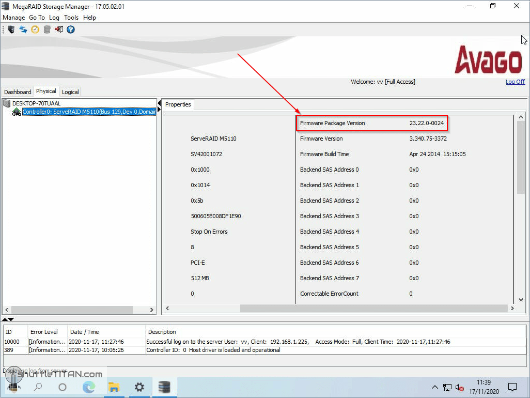Click the rescan icon in the toolbar
Viewport: 530px width, 398px height.
pos(23,29)
